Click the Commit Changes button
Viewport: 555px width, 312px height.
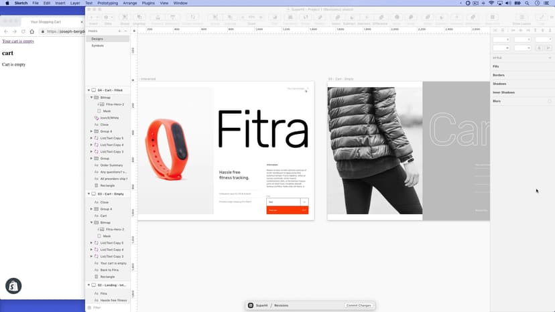coord(359,305)
